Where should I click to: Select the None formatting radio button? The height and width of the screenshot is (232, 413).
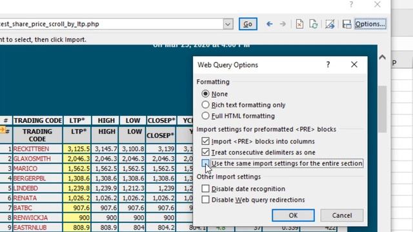(x=205, y=94)
